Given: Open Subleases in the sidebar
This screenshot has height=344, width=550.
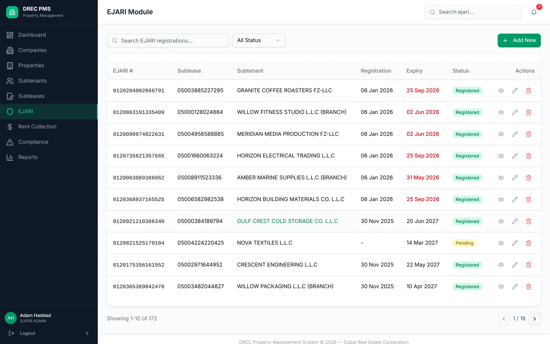Looking at the screenshot, I should [49, 96].
